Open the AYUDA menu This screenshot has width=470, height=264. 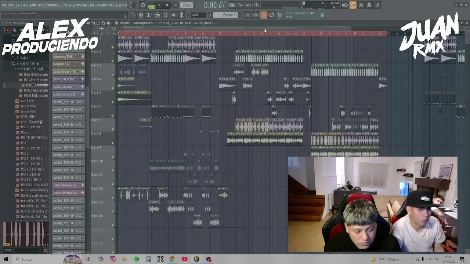[123, 5]
